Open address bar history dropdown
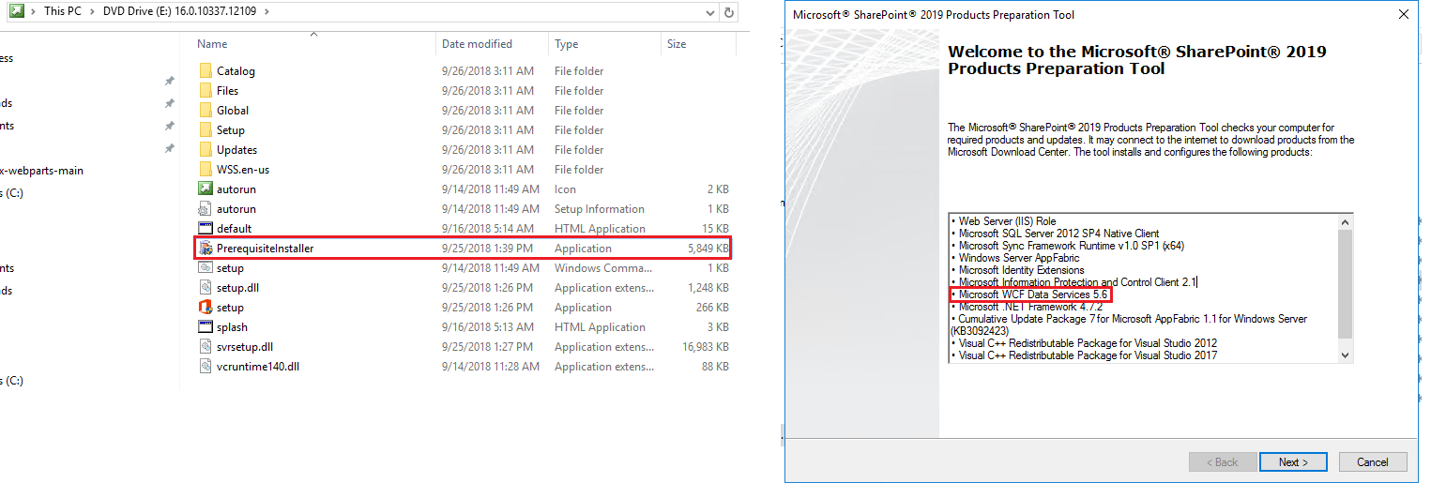Screen dimensions: 1431x498 pos(710,12)
